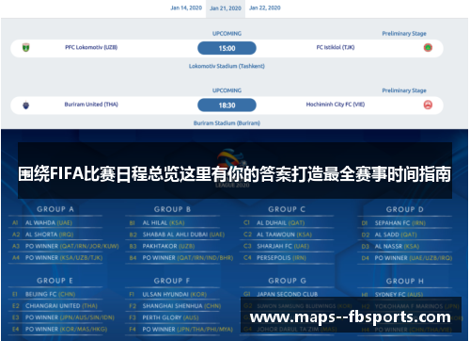
Task: Click SYDNEY FC (AUS) in Group H
Action: click(399, 295)
